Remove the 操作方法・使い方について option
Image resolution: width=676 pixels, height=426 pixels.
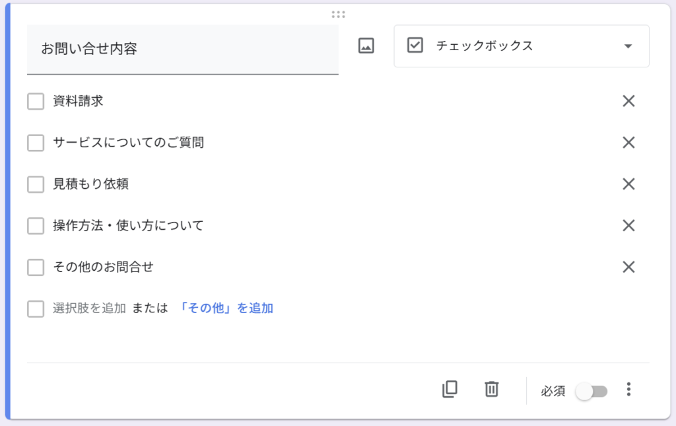pyautogui.click(x=628, y=225)
